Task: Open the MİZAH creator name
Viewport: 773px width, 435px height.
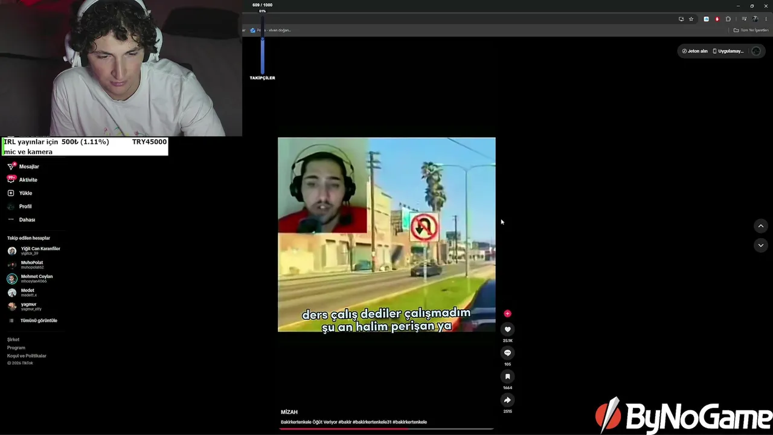Action: tap(289, 412)
